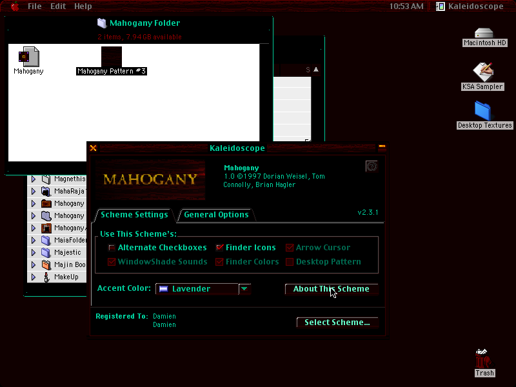Switch to the General Options tab
The image size is (516, 387).
(216, 215)
